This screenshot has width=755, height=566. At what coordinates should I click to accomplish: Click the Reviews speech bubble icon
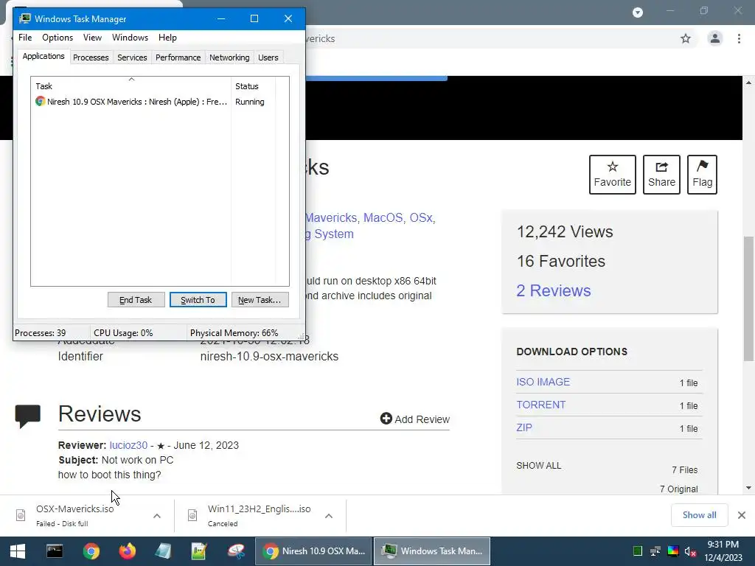click(28, 416)
